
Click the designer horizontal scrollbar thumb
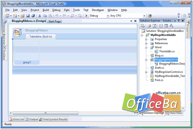[x=46, y=113]
